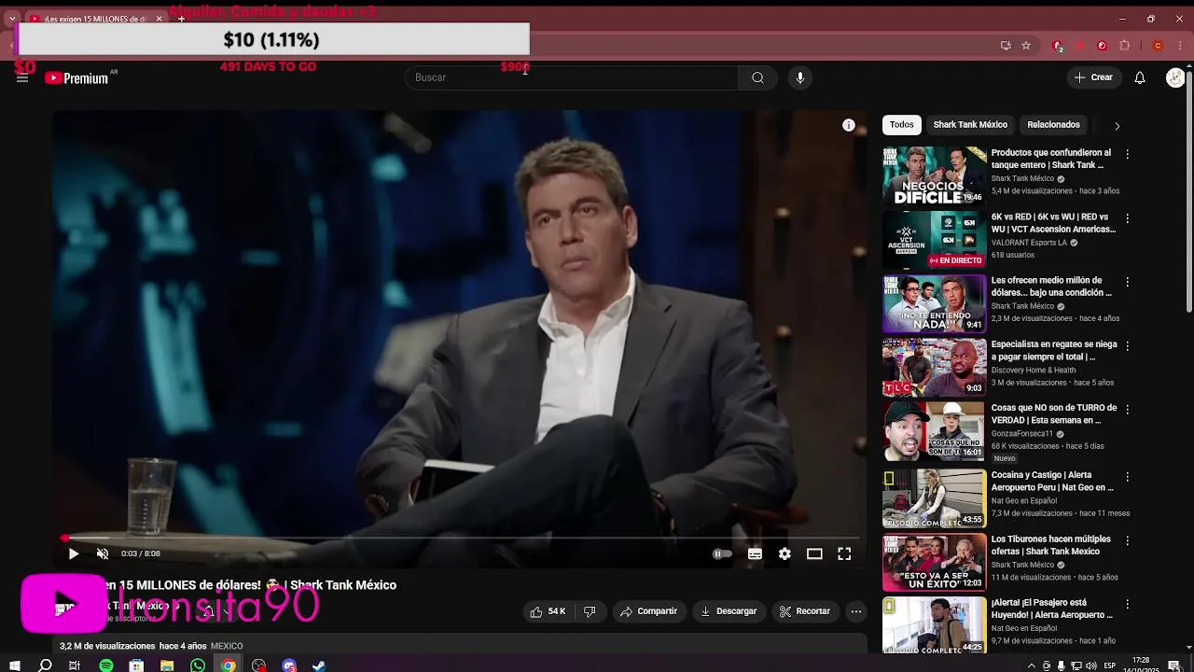Open options for 'Especialista en regateo' video
Image resolution: width=1194 pixels, height=672 pixels.
click(x=1127, y=345)
